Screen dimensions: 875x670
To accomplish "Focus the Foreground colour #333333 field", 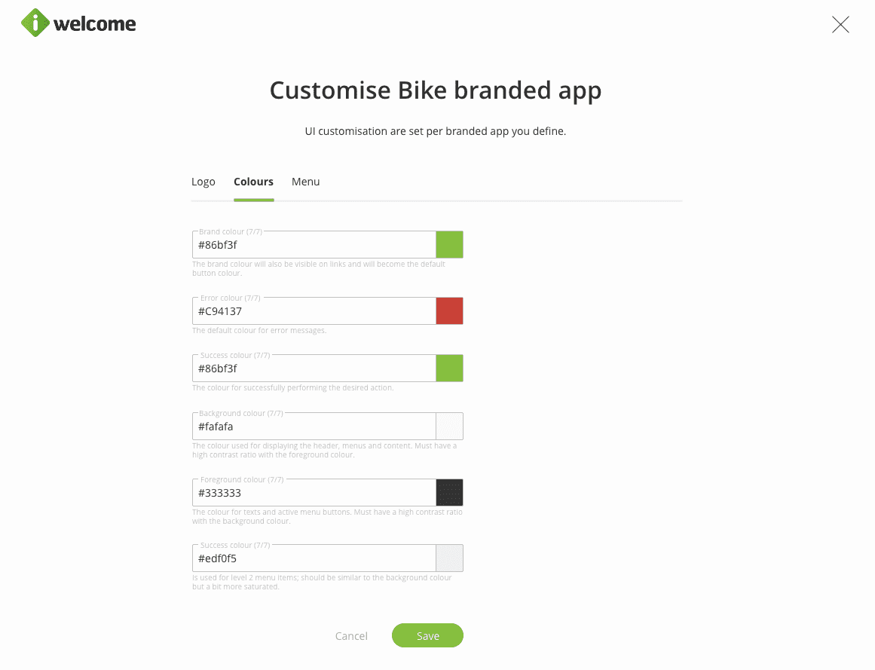I will point(314,493).
